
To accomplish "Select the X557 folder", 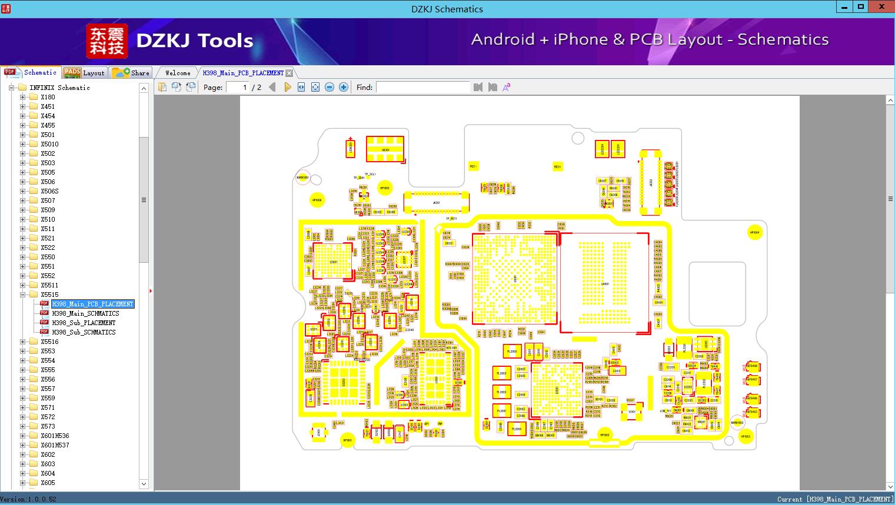I will pyautogui.click(x=48, y=389).
